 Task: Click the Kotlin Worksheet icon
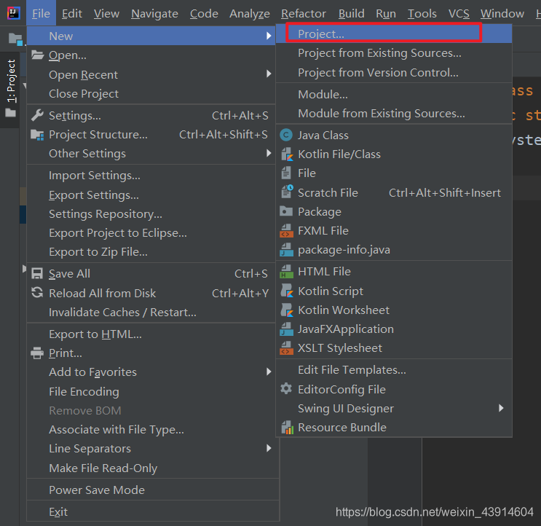click(286, 310)
